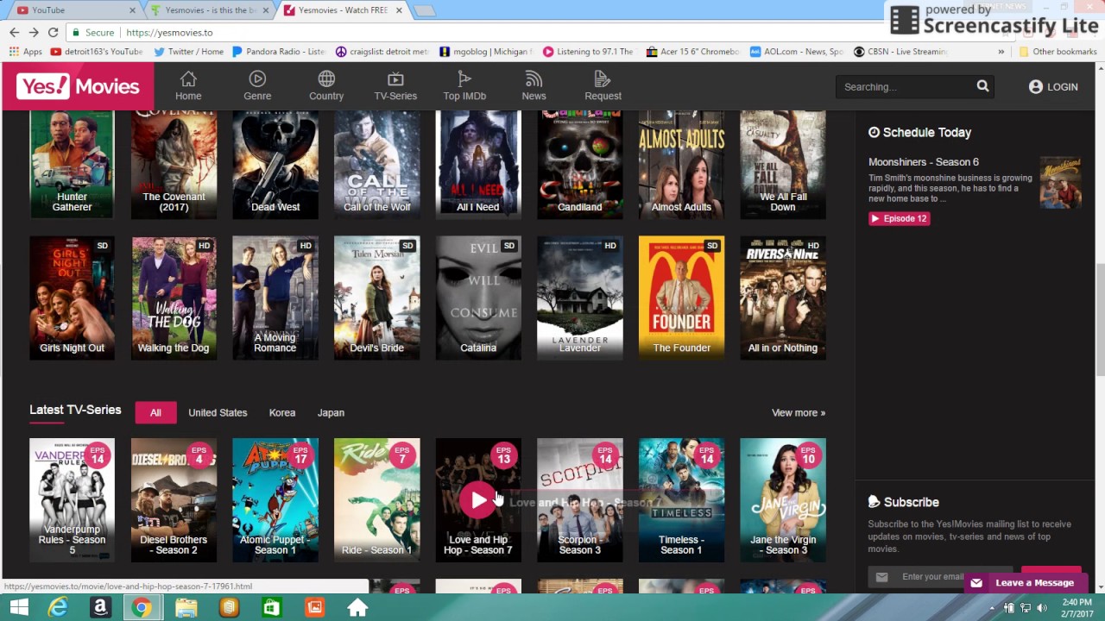This screenshot has width=1105, height=621.
Task: Click the search magnifier icon
Action: pos(982,86)
